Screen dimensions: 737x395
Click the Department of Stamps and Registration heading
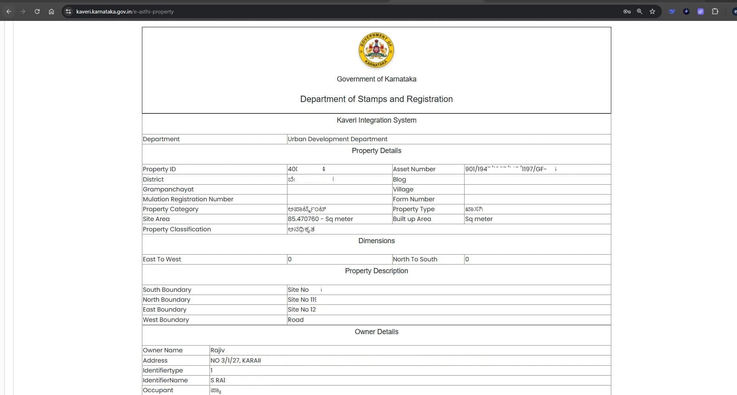tap(376, 99)
